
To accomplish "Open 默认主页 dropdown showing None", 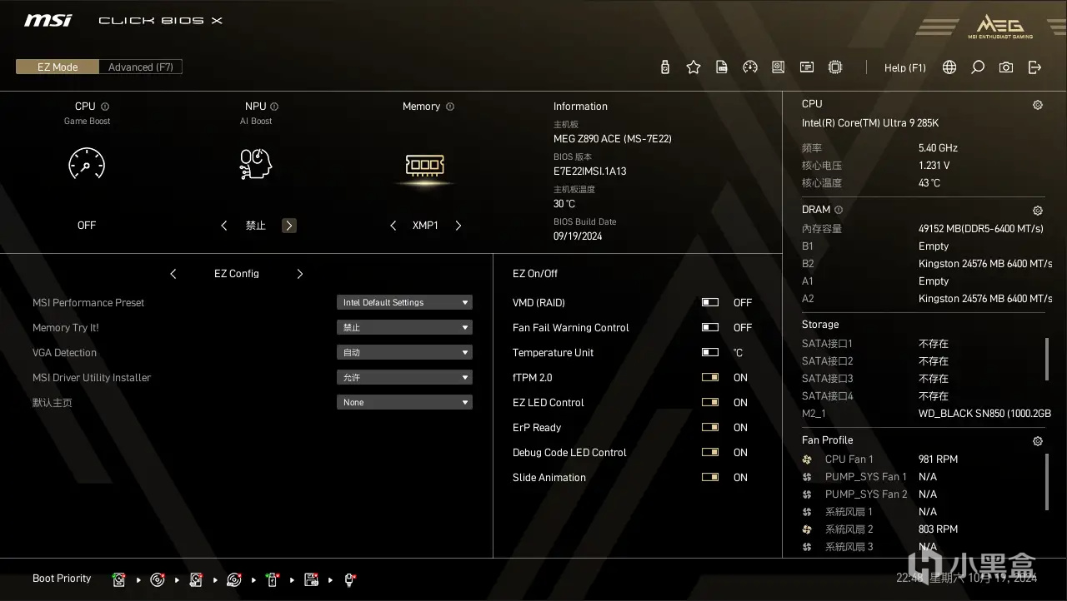I will pos(404,403).
